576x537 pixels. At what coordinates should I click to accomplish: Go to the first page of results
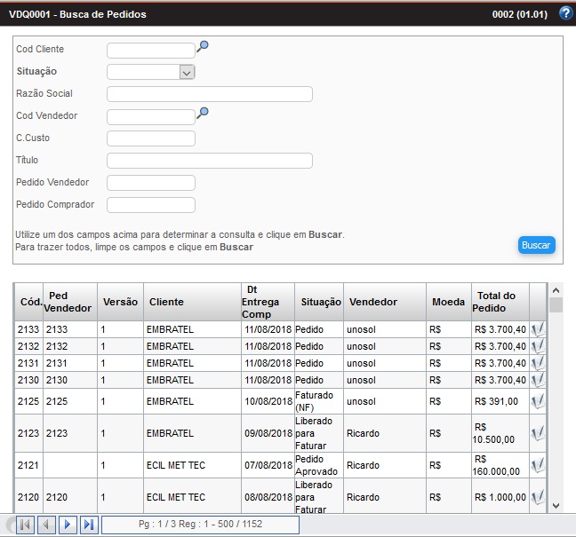pyautogui.click(x=25, y=525)
